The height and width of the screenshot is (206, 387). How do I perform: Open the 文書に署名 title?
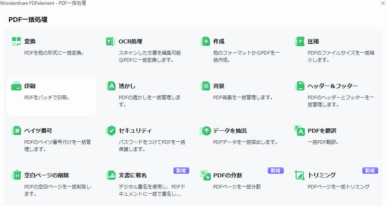[x=133, y=175]
